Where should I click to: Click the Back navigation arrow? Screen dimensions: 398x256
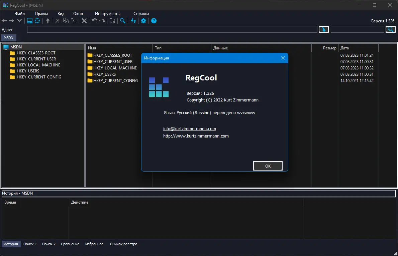4,21
